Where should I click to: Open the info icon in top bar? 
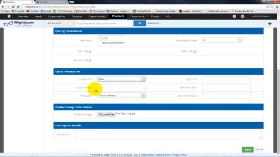(234, 16)
